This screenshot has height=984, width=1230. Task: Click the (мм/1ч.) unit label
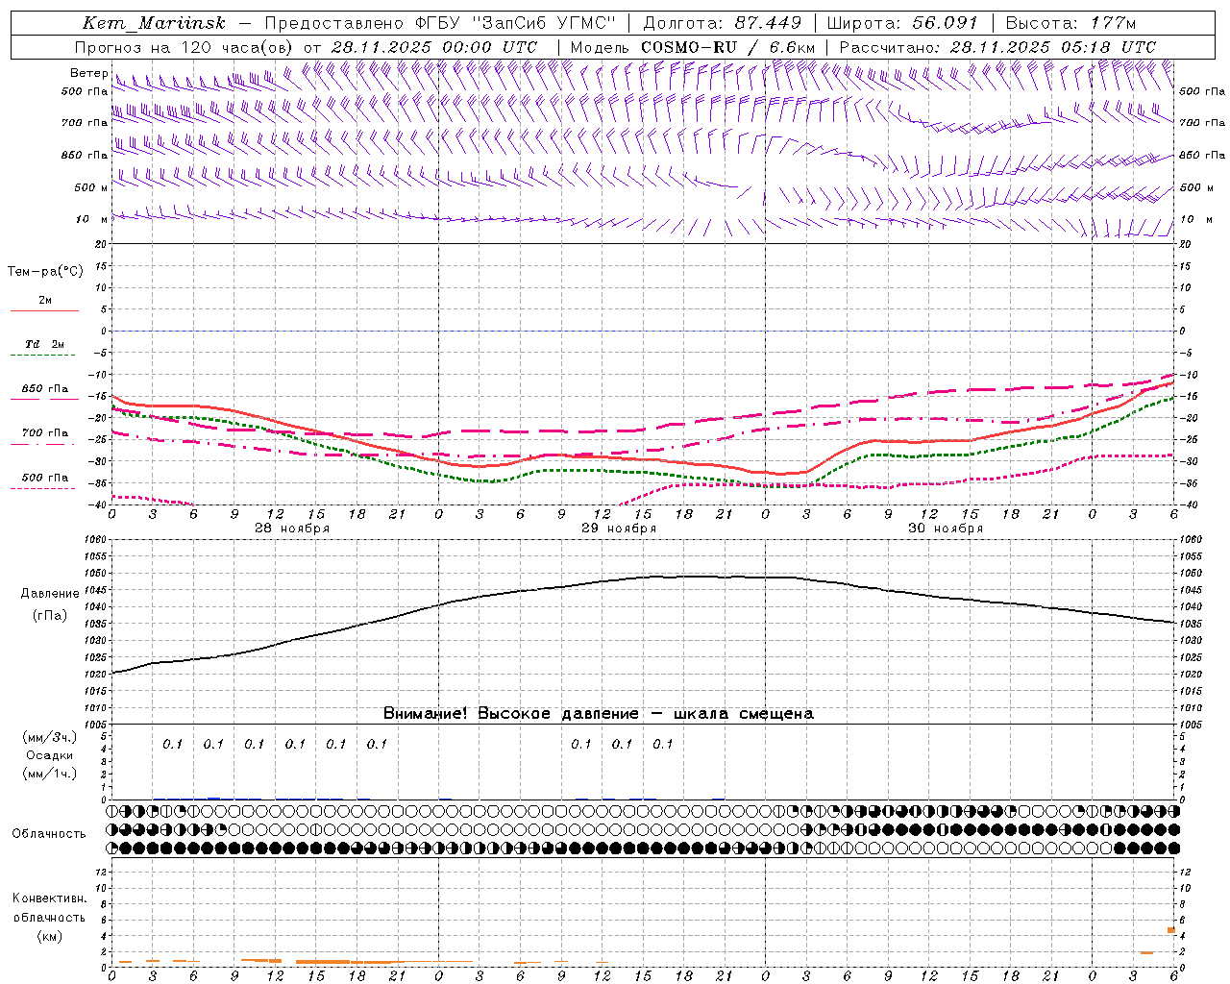[49, 774]
